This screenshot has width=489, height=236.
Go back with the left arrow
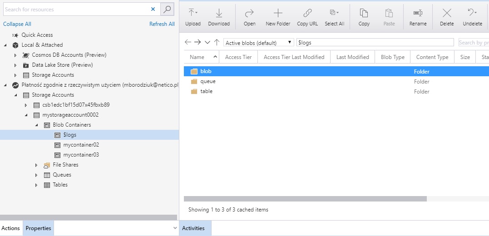[188, 42]
